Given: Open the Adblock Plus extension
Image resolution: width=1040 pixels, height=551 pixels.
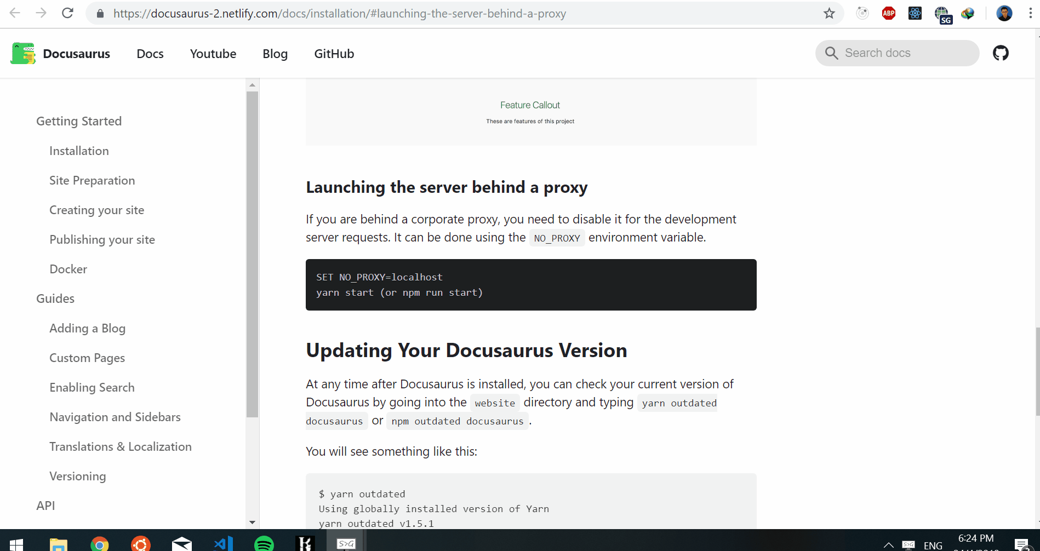Looking at the screenshot, I should [889, 13].
